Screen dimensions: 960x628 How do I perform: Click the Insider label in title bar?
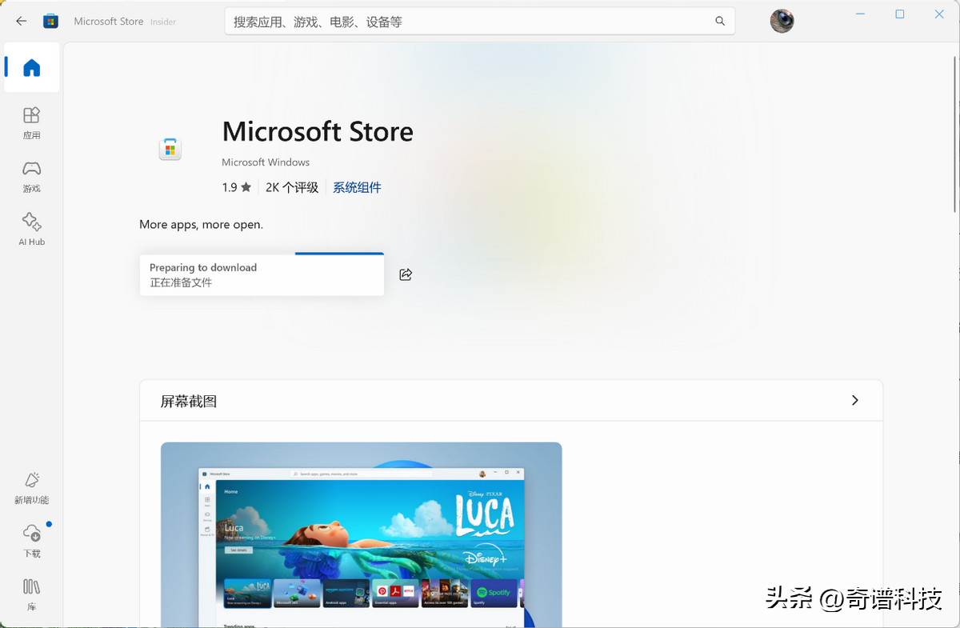[x=163, y=22]
